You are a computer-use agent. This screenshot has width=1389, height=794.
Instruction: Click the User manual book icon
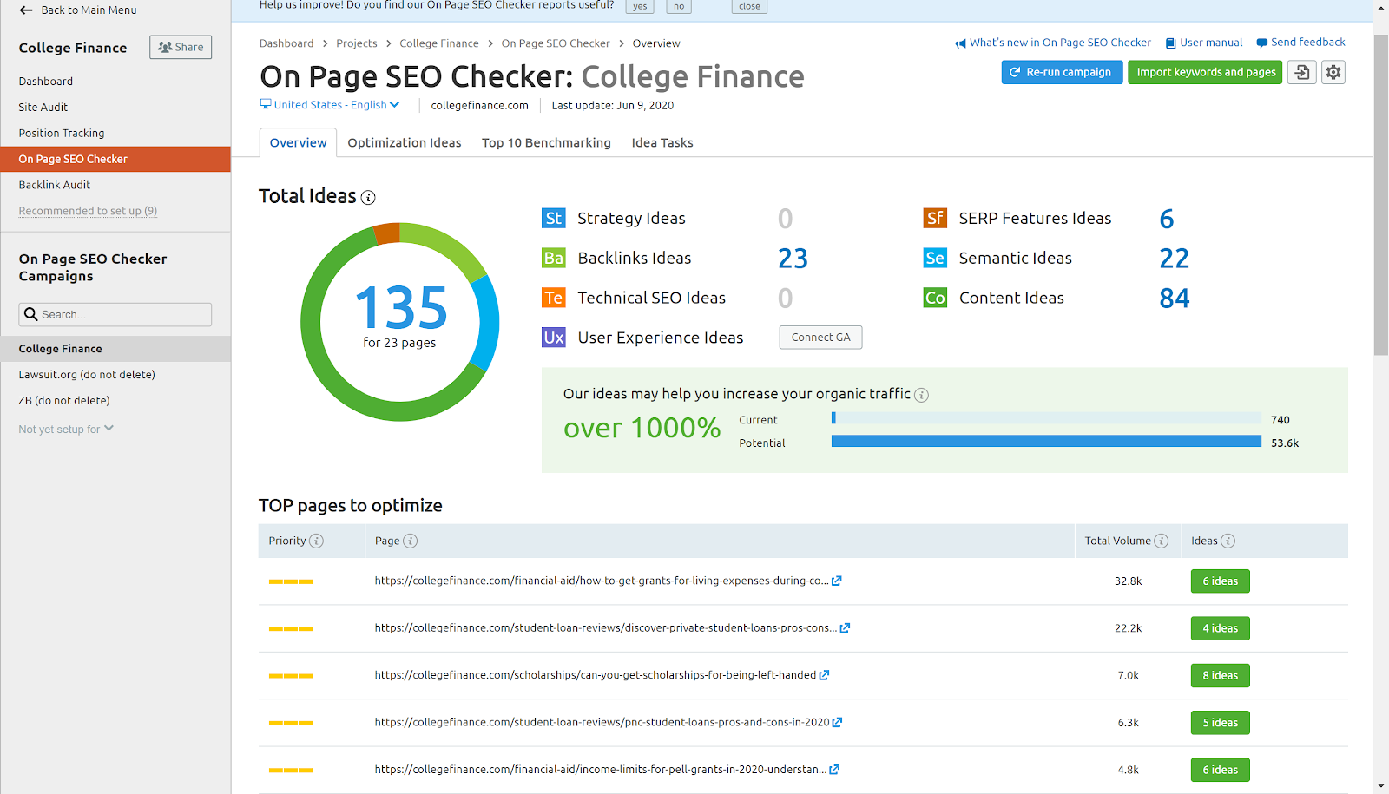(1170, 43)
